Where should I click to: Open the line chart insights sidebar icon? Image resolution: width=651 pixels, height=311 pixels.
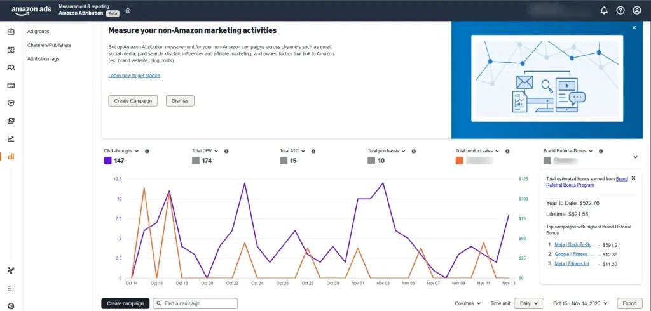click(x=11, y=139)
